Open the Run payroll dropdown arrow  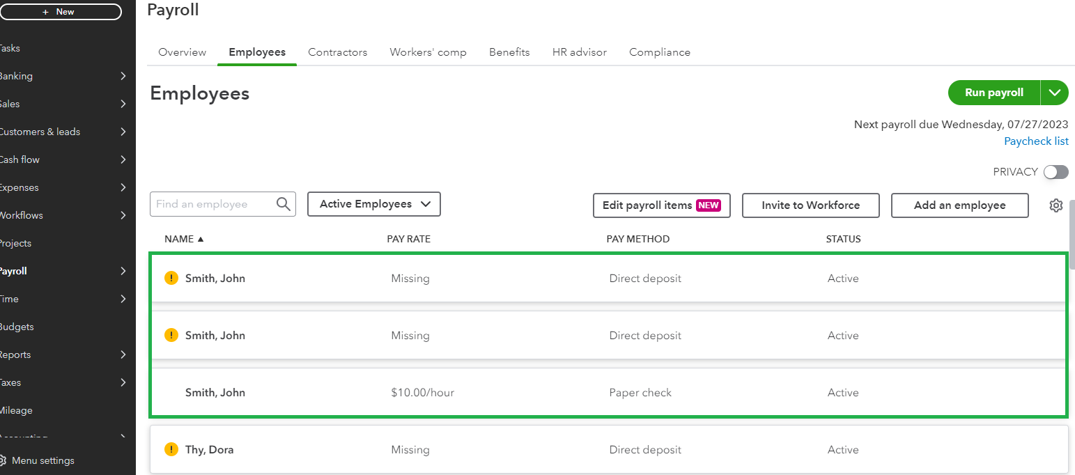[1054, 93]
